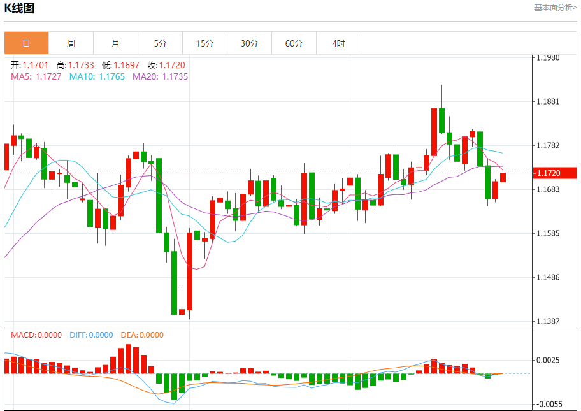Click the MACD:0.0000 indicator label

[36, 335]
